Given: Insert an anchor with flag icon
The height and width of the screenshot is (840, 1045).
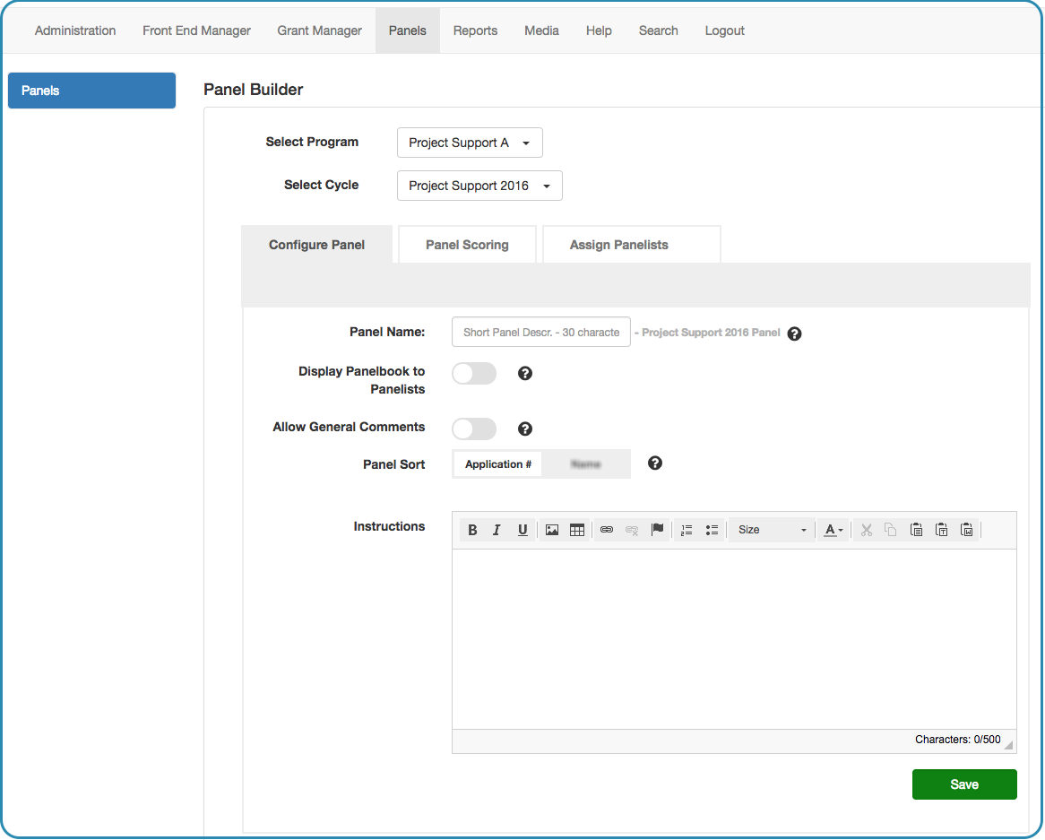Looking at the screenshot, I should pos(657,530).
